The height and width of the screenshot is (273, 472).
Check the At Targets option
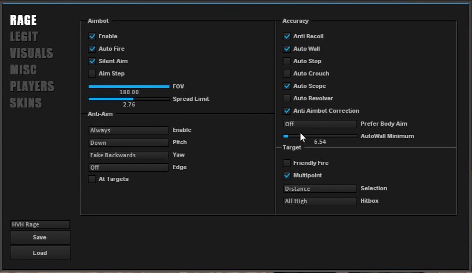point(92,179)
